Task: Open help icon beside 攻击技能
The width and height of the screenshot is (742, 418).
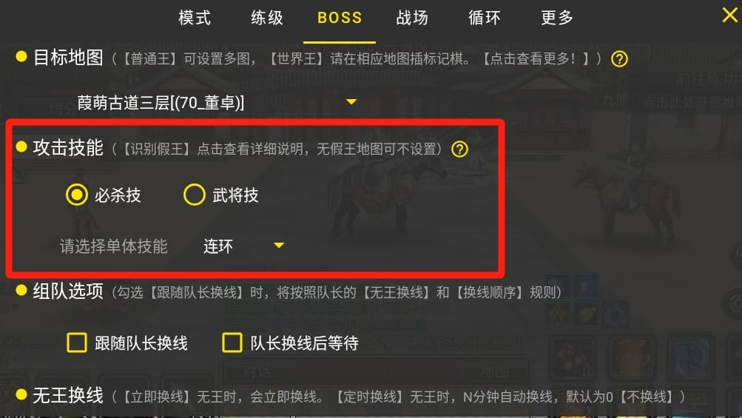Action: tap(459, 149)
